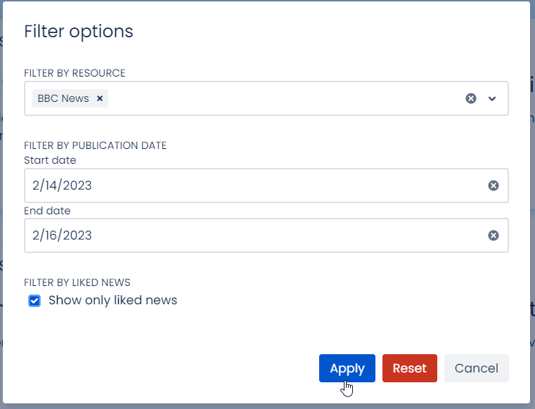Select the BBC News chip label
535x409 pixels.
(63, 98)
